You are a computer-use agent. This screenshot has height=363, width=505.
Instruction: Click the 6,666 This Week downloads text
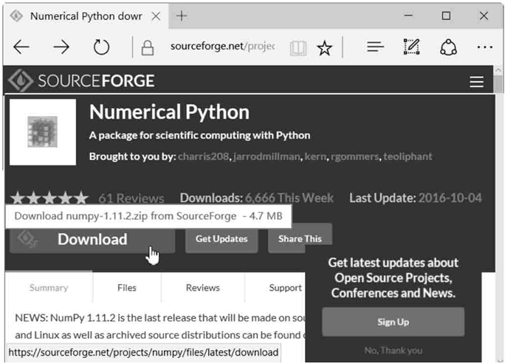(x=289, y=198)
